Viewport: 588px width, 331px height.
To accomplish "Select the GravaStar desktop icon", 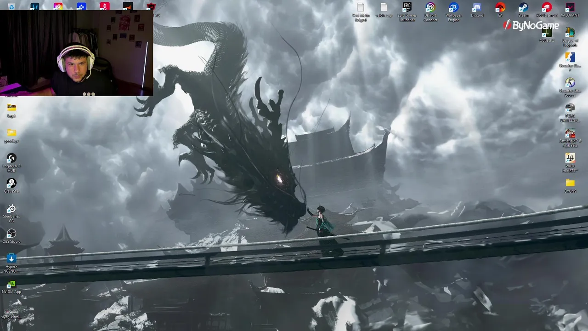I will (11, 186).
